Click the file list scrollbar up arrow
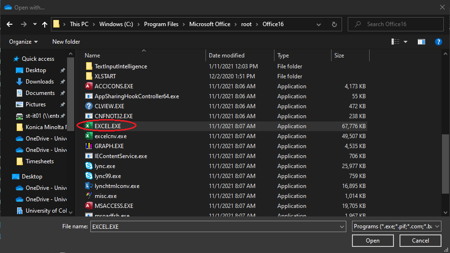The image size is (450, 253). pyautogui.click(x=445, y=54)
